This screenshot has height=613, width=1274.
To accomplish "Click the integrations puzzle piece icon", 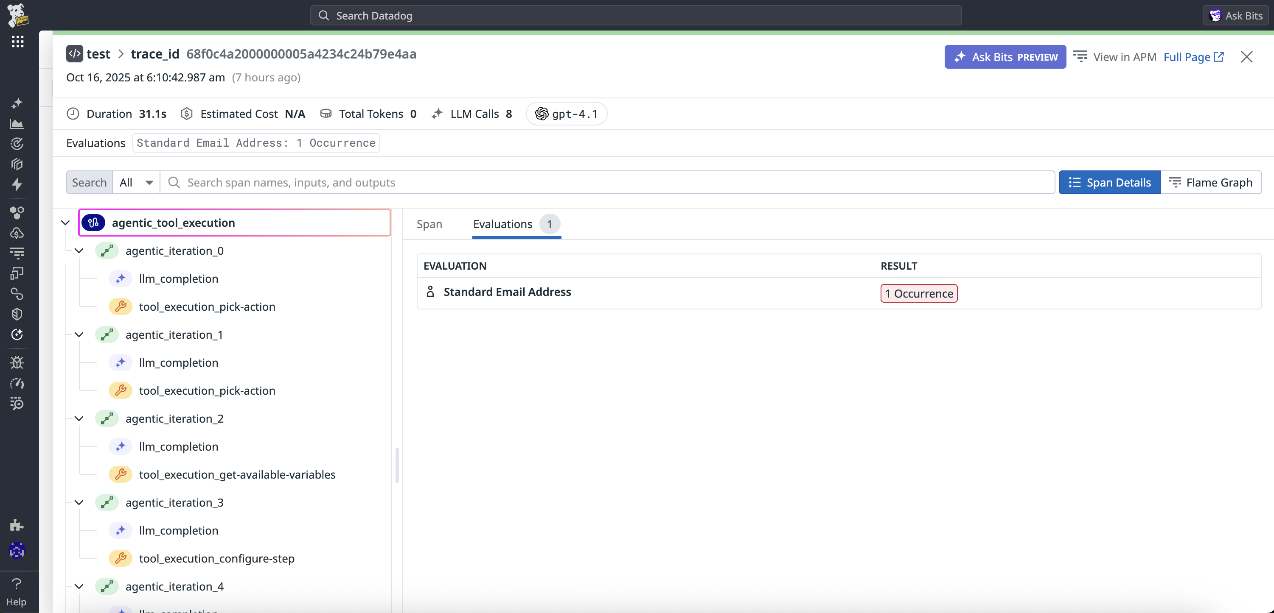I will tap(17, 524).
